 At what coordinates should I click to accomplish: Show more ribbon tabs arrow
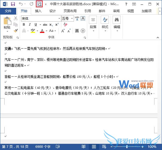160,11
